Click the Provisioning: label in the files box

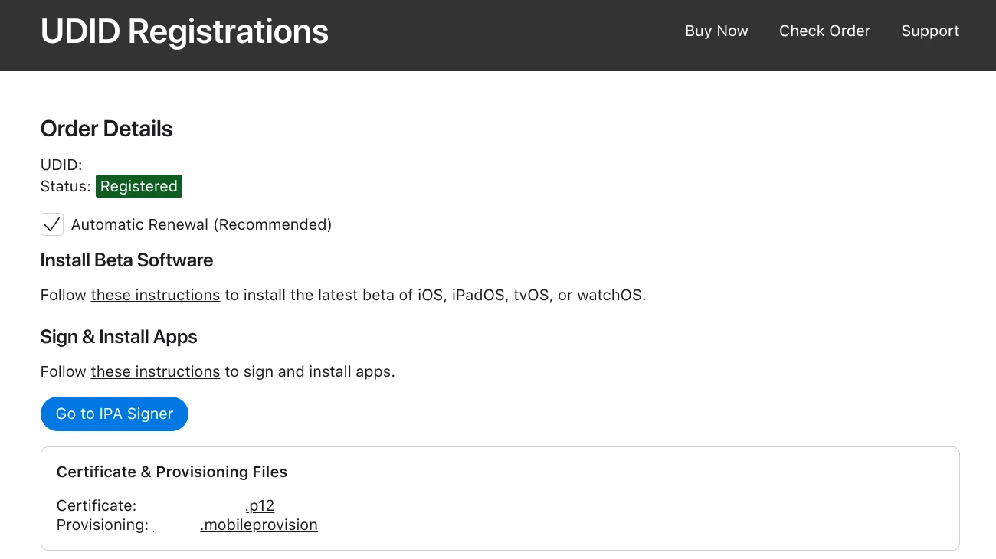[x=102, y=525]
